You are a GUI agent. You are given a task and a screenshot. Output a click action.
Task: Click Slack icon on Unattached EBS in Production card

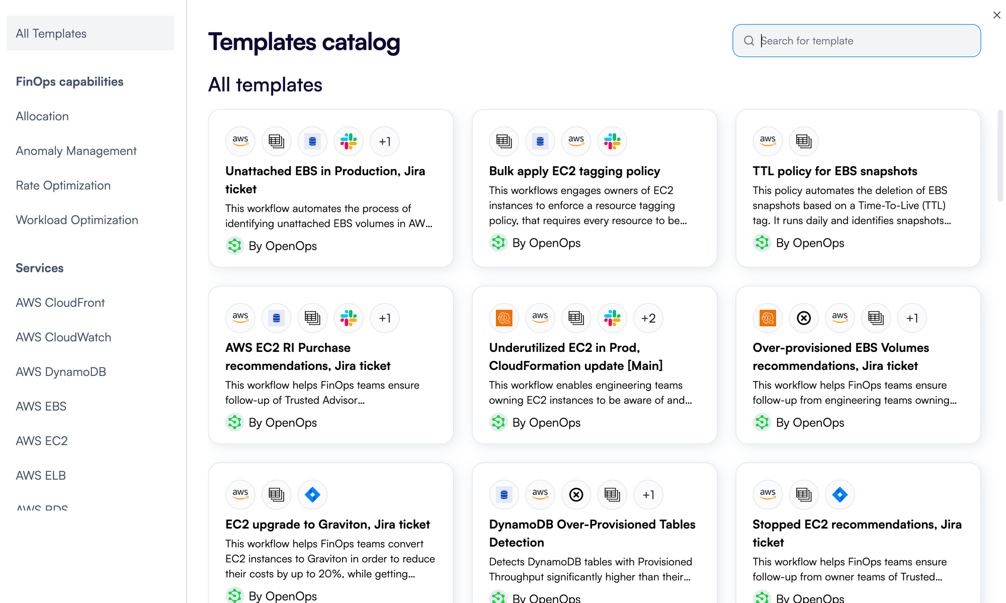tap(349, 141)
